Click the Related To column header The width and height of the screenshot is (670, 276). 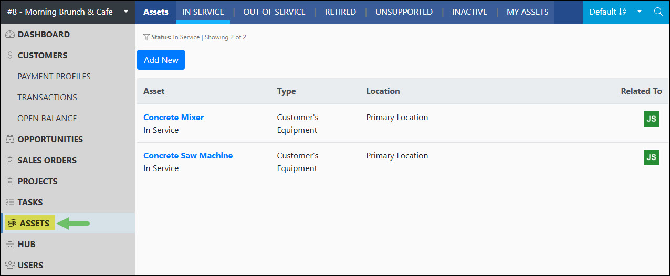(641, 91)
